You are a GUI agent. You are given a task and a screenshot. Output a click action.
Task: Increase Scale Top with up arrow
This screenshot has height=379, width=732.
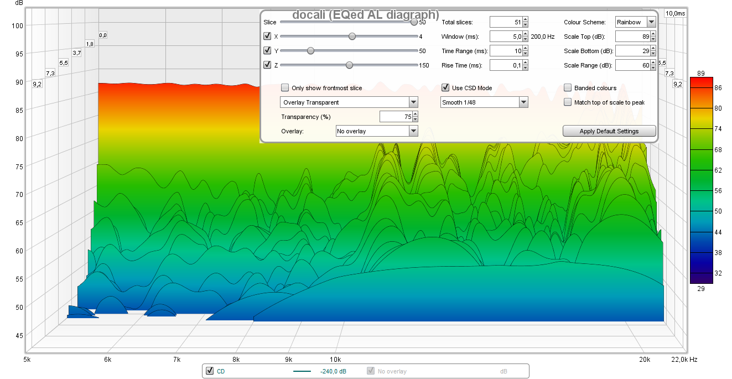(653, 34)
